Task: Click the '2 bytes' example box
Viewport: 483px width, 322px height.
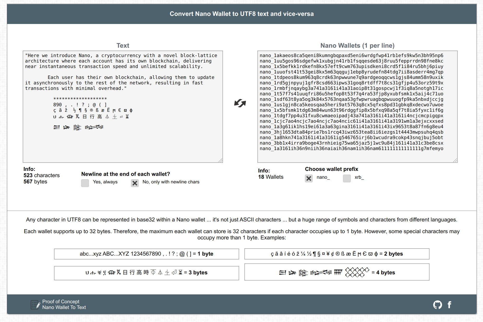Action: [x=337, y=254]
